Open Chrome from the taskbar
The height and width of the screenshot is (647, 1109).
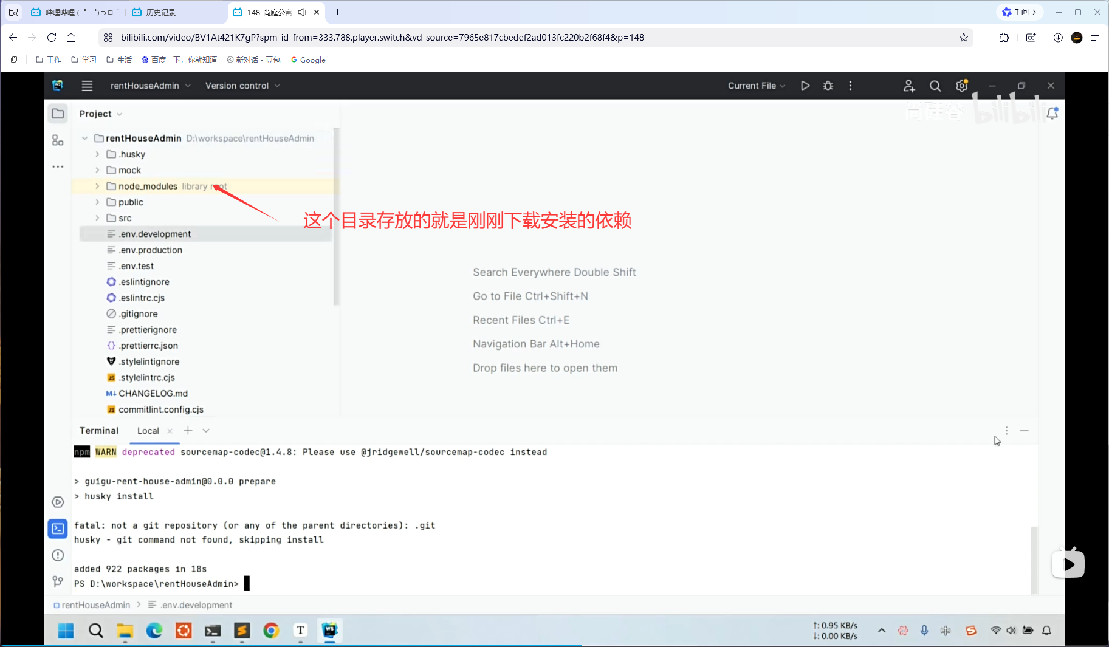[271, 631]
